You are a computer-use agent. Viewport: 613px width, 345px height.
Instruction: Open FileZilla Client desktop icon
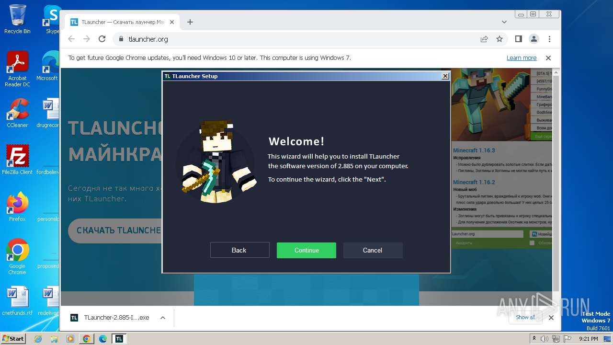[17, 160]
